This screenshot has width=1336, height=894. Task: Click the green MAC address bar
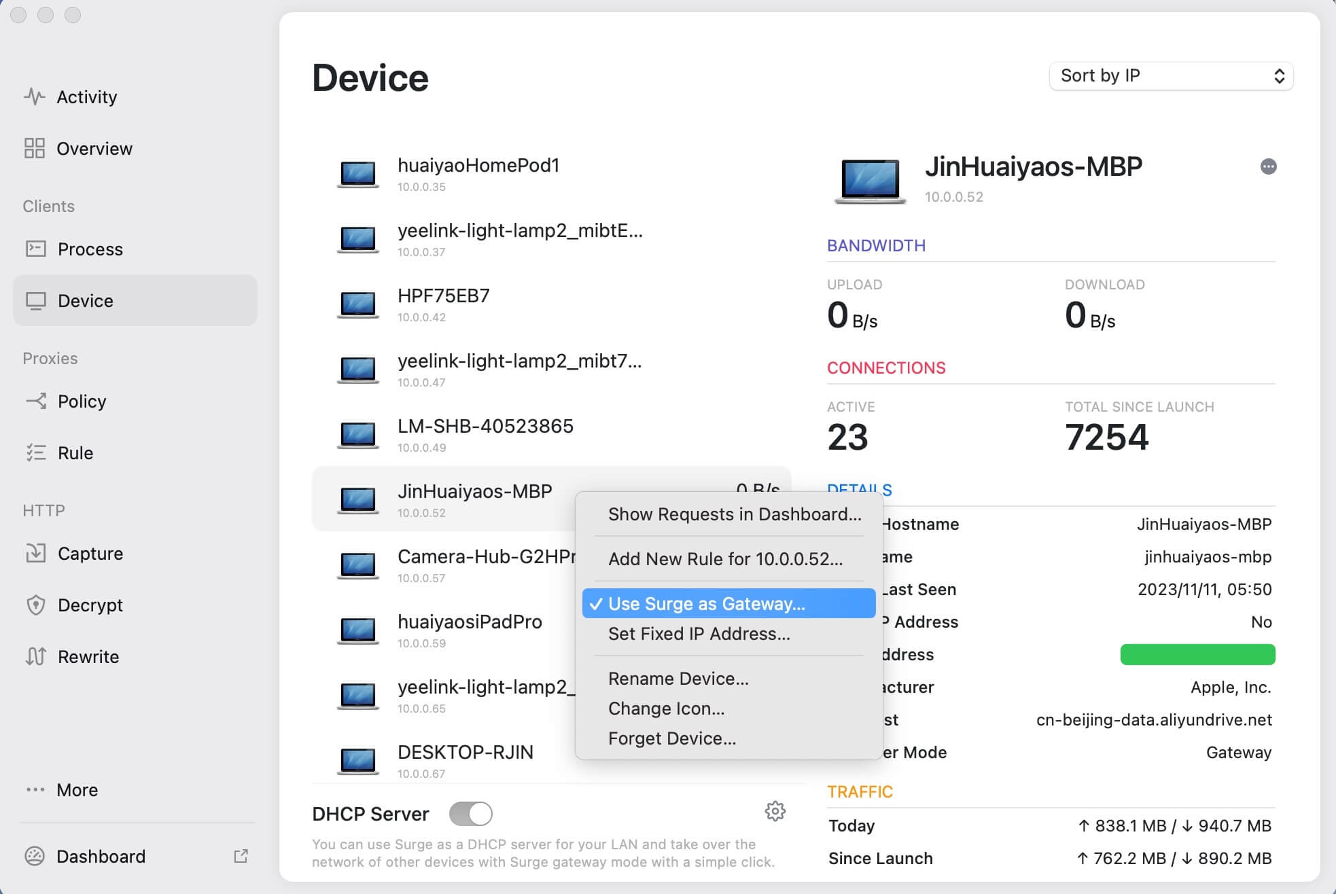[x=1197, y=654]
